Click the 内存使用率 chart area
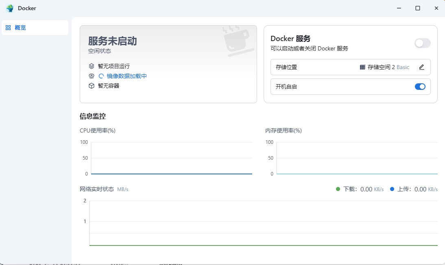Viewport: 445px width, 265px height. [357, 158]
